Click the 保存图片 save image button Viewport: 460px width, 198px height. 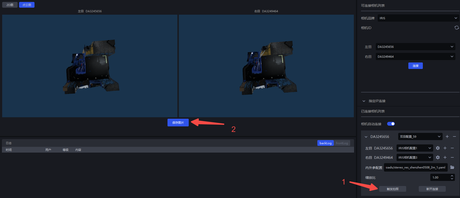tap(178, 122)
